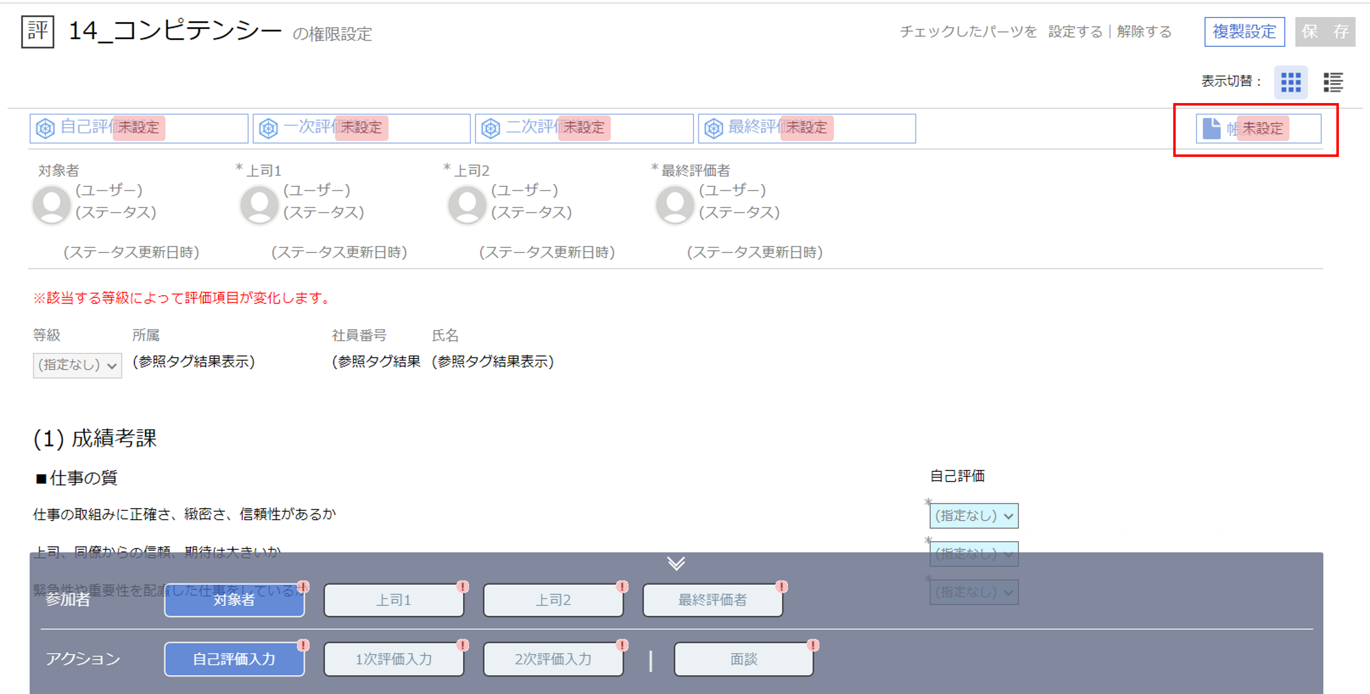Viewport: 1370px width, 694px height.
Task: Click the 複製設定 button
Action: pos(1244,32)
